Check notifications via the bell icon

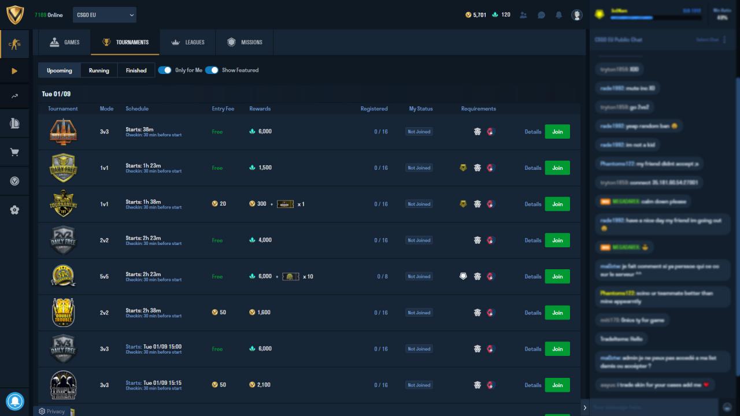tap(558, 15)
